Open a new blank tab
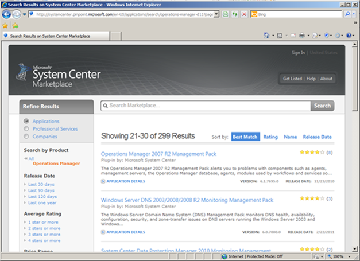This screenshot has height=261, width=360. tap(116, 36)
